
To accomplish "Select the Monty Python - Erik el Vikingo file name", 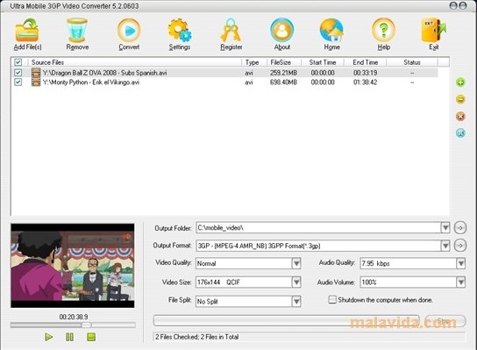I will click(x=91, y=82).
